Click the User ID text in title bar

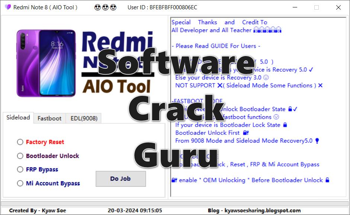[x=162, y=7]
